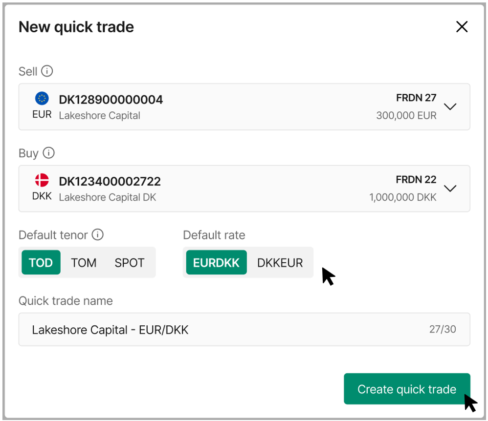Viewport: 488px width, 421px height.
Task: Click the DKK Danish flag icon
Action: pos(42,180)
